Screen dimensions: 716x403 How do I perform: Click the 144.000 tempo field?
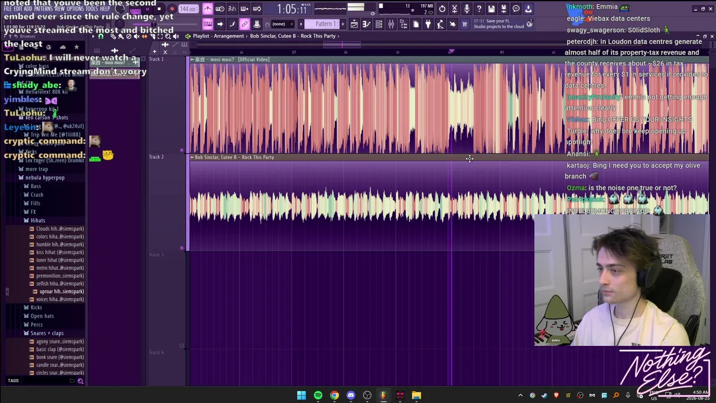click(189, 9)
